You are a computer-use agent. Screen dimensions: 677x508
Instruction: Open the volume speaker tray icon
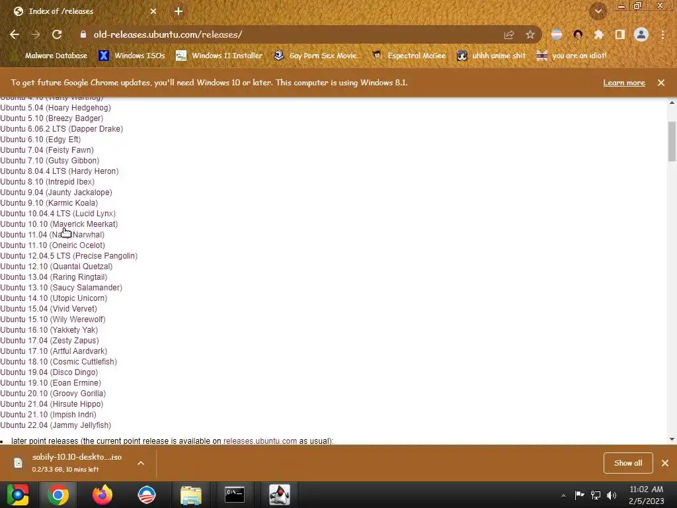pos(612,495)
